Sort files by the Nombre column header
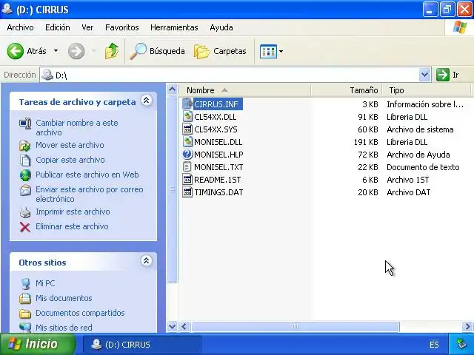Screen dimensions: 474x355 click(245, 90)
